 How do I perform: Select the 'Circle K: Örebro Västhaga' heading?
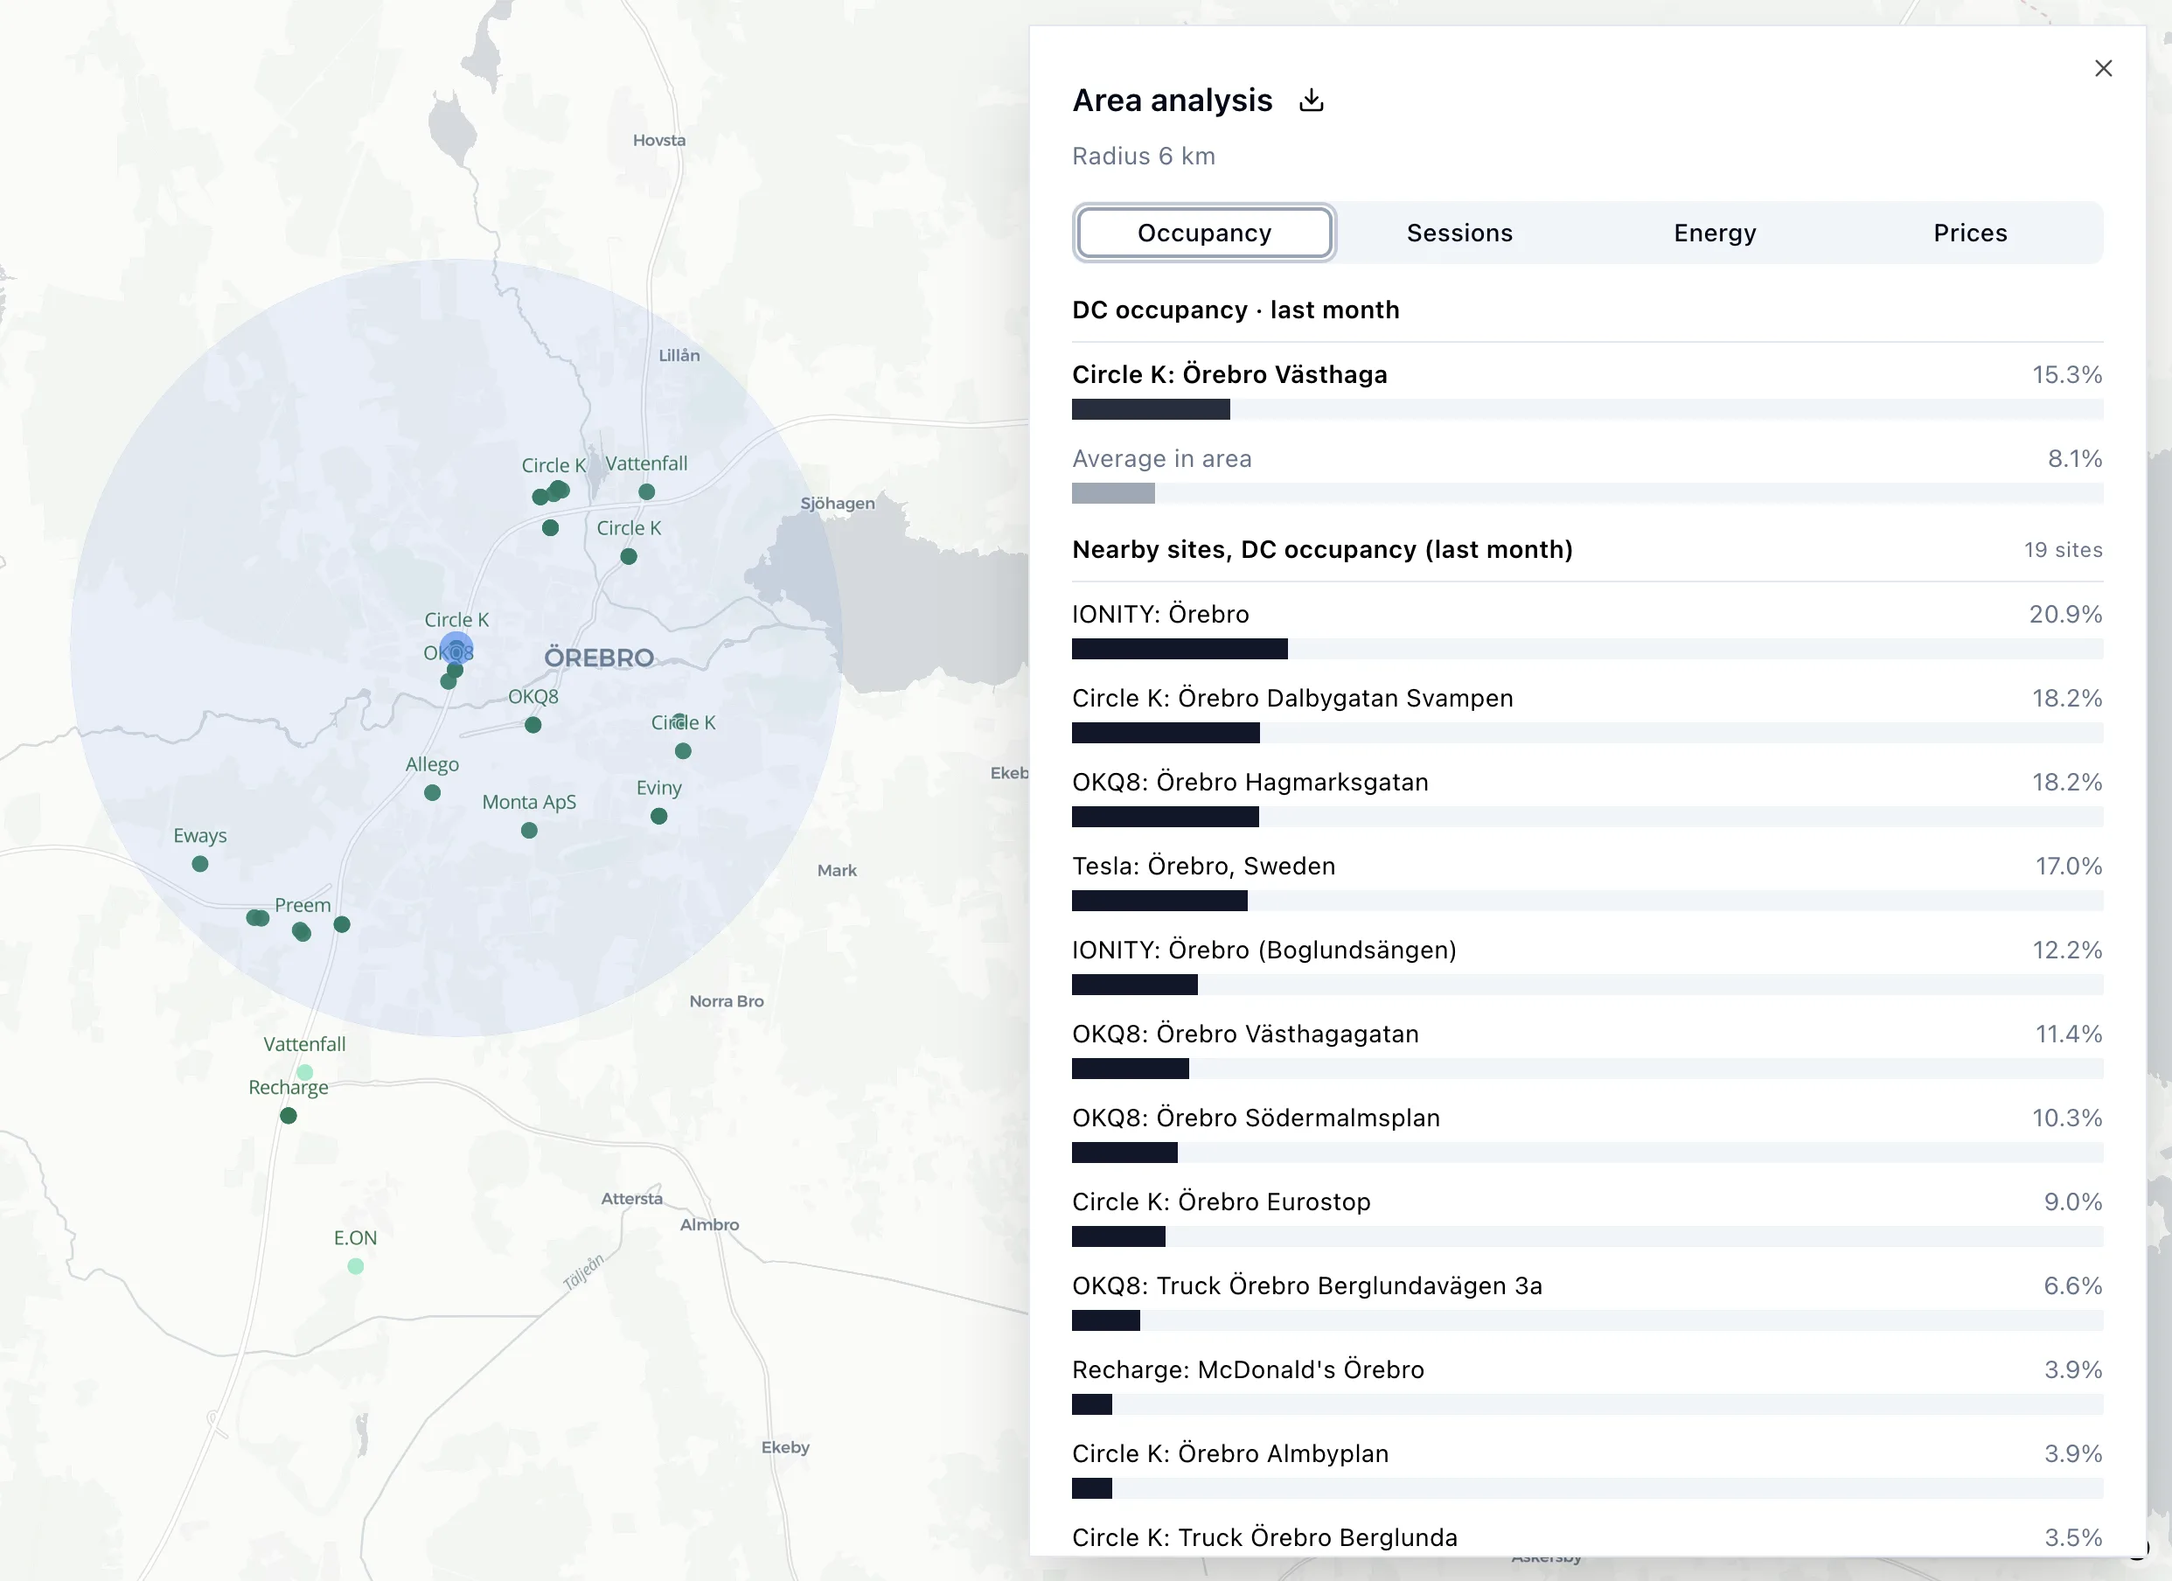pyautogui.click(x=1229, y=374)
